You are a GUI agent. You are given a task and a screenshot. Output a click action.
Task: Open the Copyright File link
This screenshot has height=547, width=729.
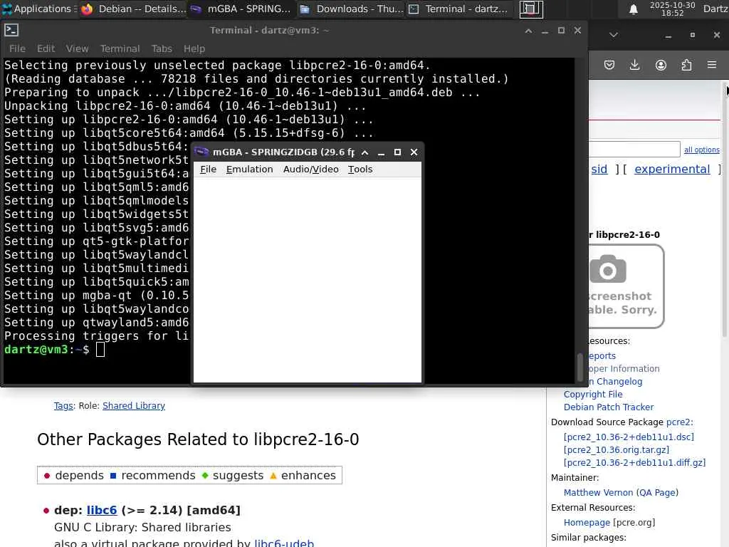[593, 395]
